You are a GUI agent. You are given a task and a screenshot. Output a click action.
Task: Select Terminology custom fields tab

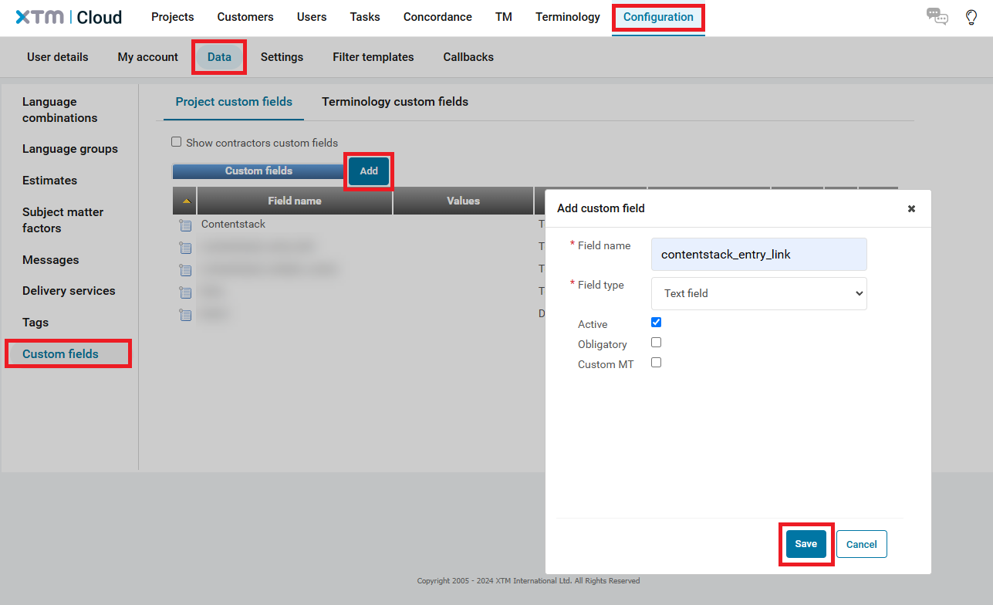point(395,102)
